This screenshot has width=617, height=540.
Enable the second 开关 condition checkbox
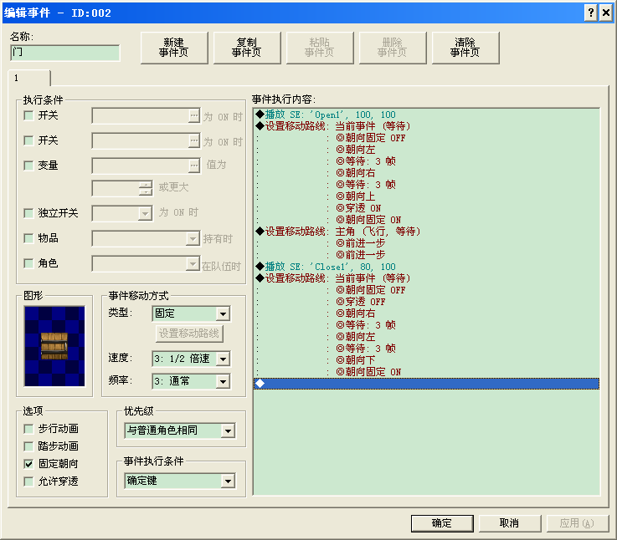click(28, 140)
